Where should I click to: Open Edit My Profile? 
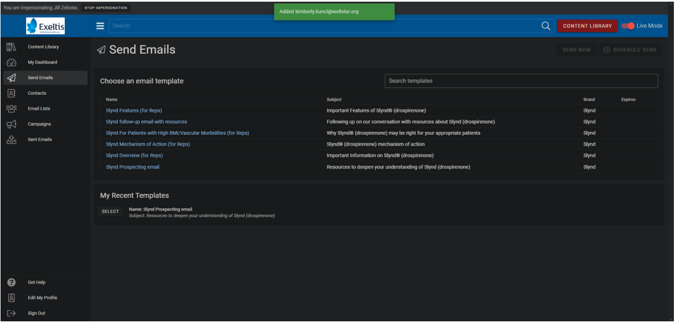pos(43,298)
